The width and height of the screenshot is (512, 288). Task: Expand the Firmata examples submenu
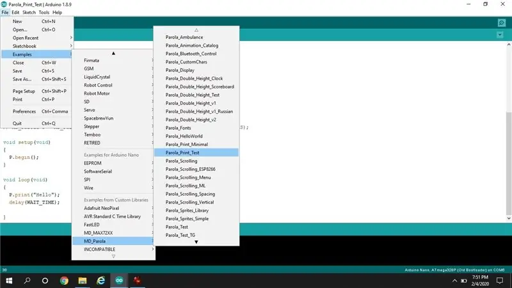113,60
